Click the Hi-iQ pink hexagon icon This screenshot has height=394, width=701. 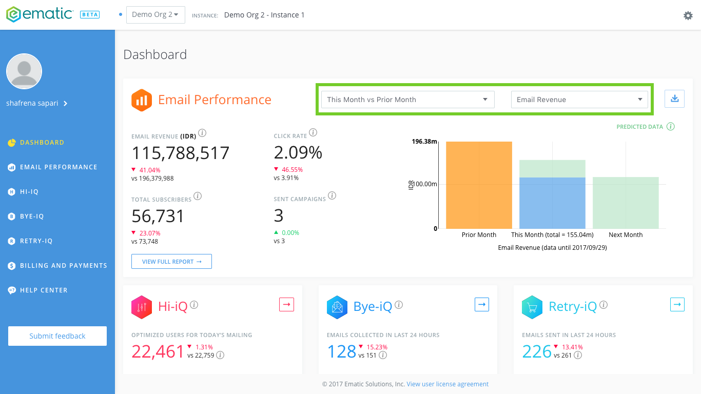142,307
